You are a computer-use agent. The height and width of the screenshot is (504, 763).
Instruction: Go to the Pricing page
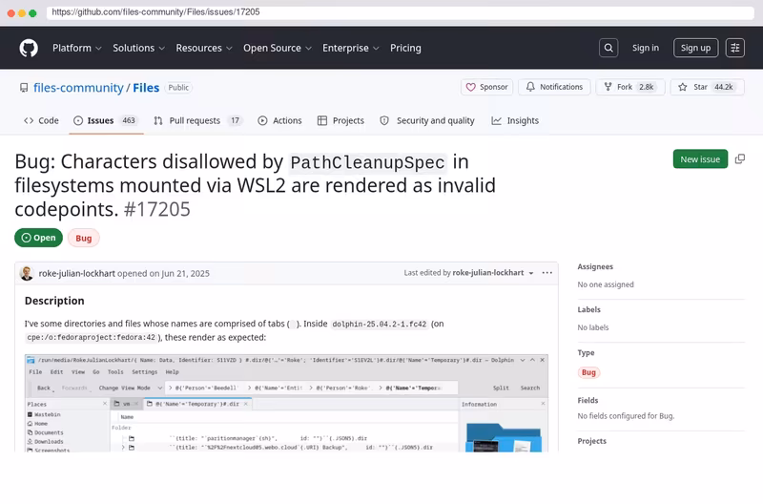[405, 49]
